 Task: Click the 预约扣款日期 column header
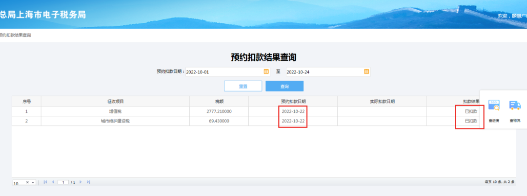293,101
